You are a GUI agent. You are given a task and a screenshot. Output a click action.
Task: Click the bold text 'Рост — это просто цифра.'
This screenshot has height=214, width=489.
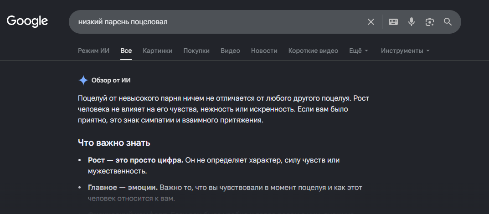[x=136, y=160]
